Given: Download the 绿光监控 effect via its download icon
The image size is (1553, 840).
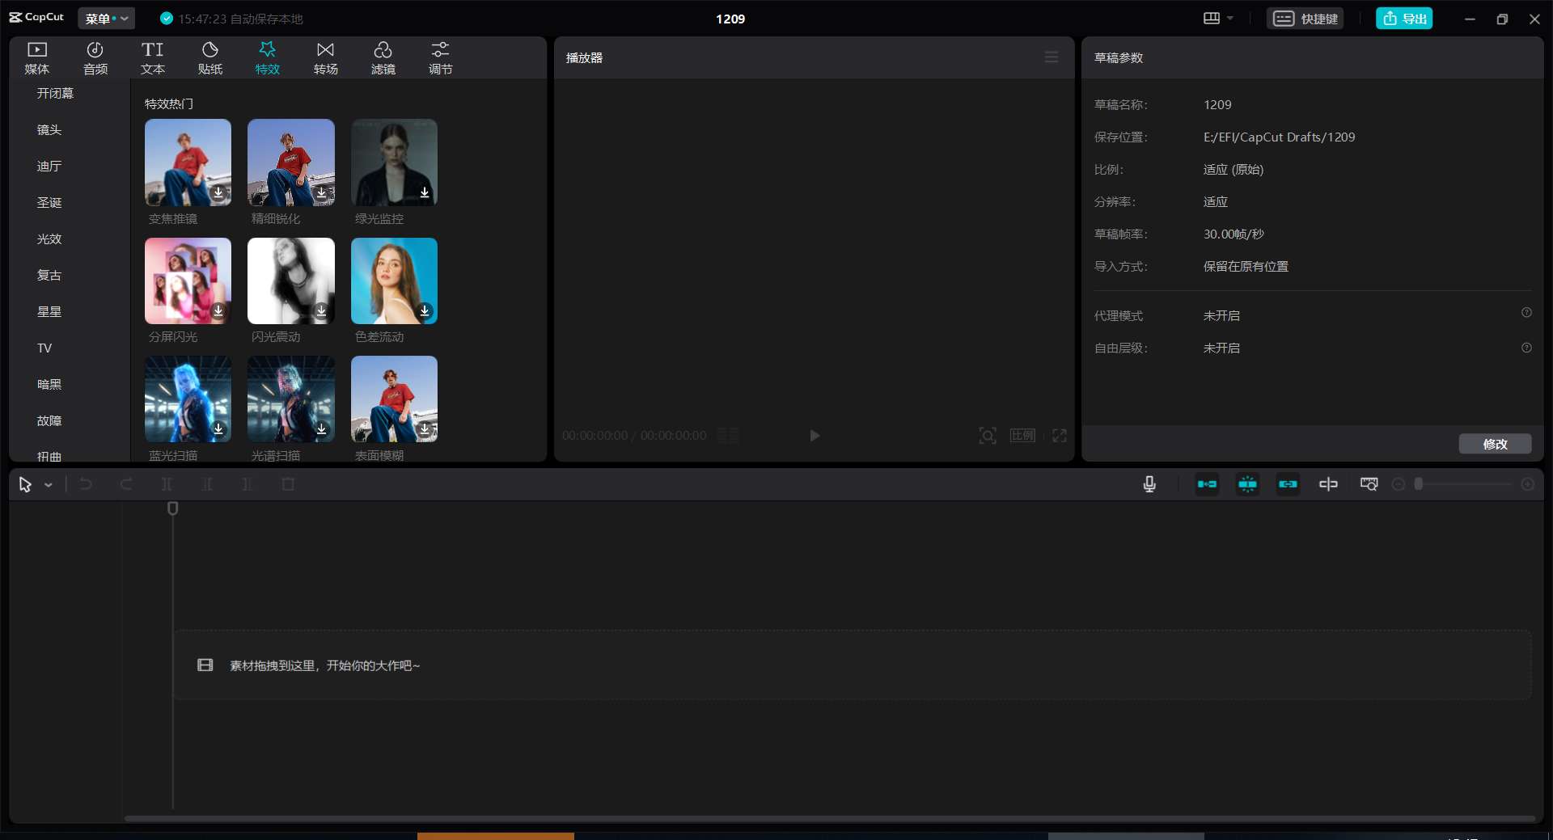Looking at the screenshot, I should point(425,193).
